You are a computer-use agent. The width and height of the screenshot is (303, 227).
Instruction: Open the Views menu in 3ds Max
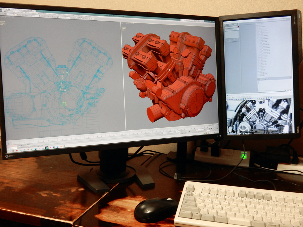[x=27, y=13]
